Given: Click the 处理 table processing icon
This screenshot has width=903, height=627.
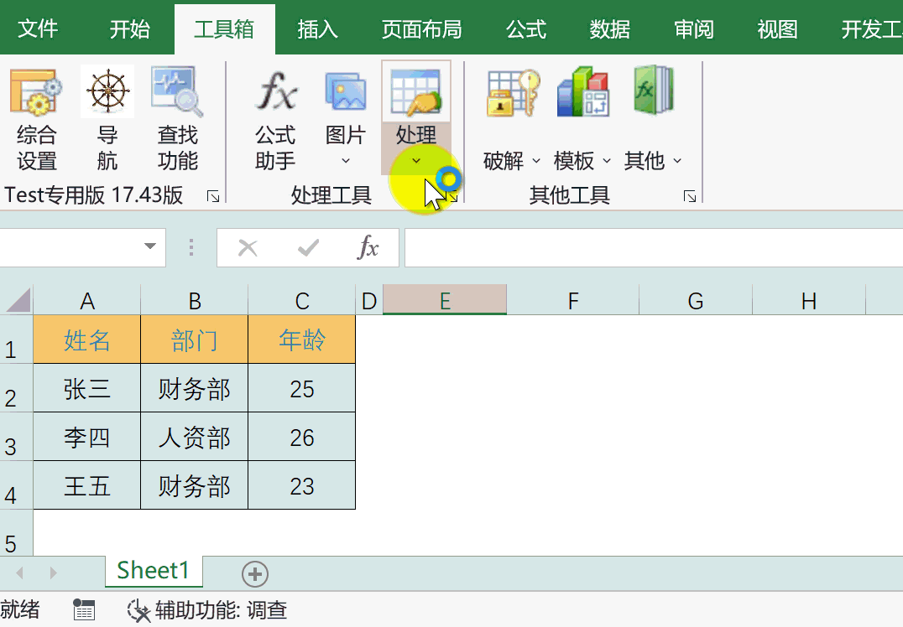Looking at the screenshot, I should click(x=416, y=92).
